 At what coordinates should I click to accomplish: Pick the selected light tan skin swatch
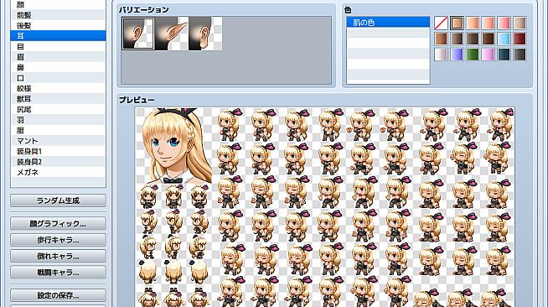coord(457,23)
